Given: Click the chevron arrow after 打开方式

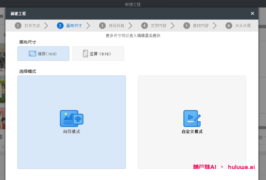Looking at the screenshot, I should (x=46, y=26).
